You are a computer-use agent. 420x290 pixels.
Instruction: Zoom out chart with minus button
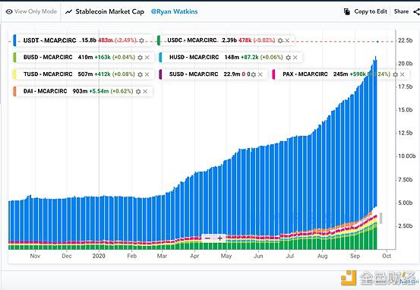point(207,238)
